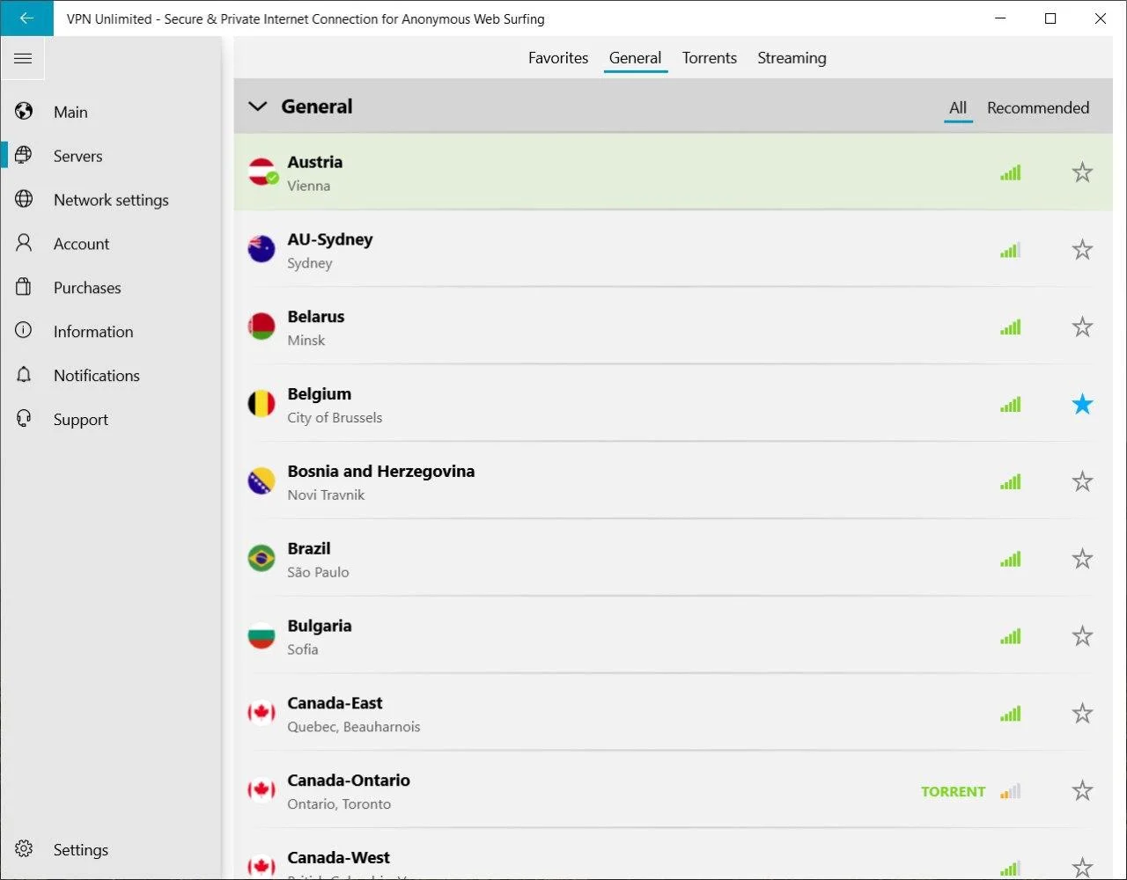This screenshot has height=880, width=1127.
Task: Remove Belgium from favorites using blue star
Action: click(1082, 405)
